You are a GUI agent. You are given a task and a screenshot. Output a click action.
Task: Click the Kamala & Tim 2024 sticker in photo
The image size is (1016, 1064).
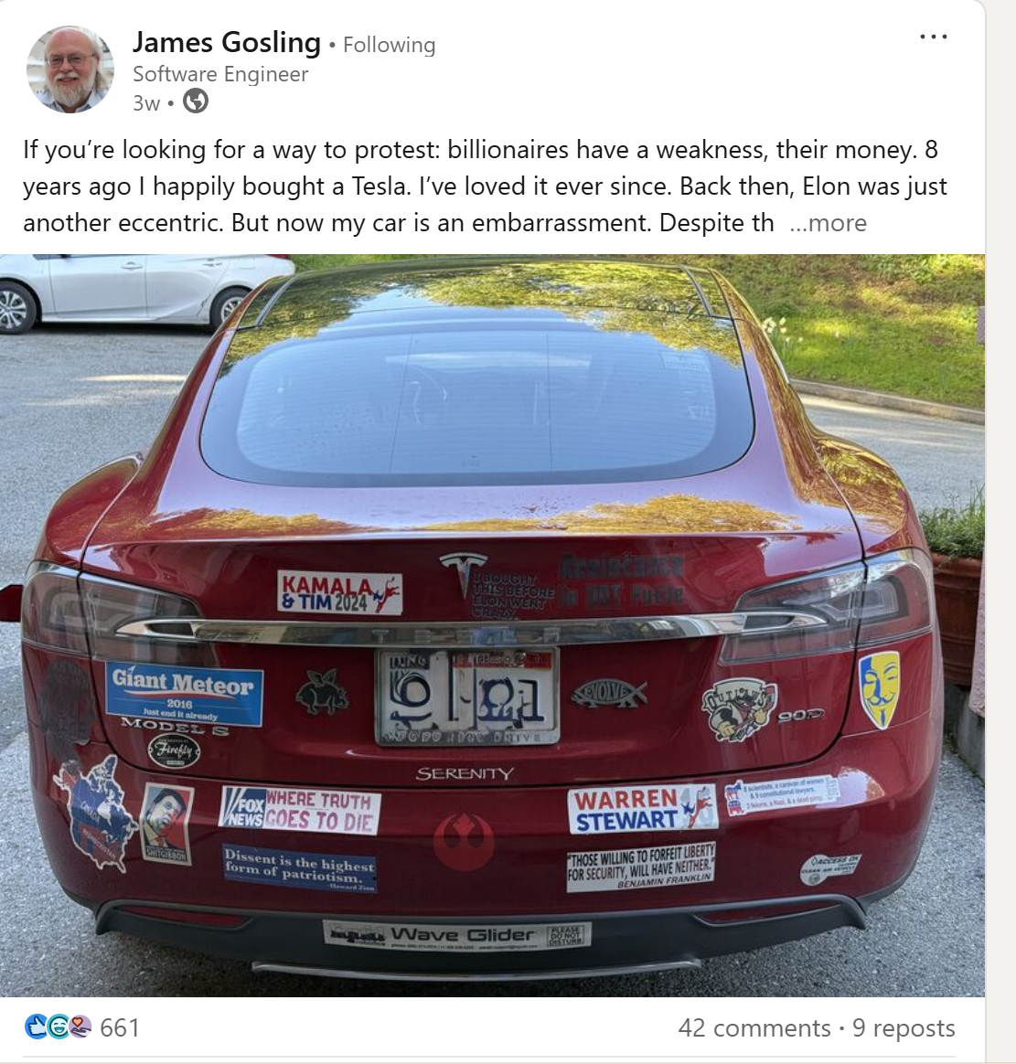(x=339, y=592)
